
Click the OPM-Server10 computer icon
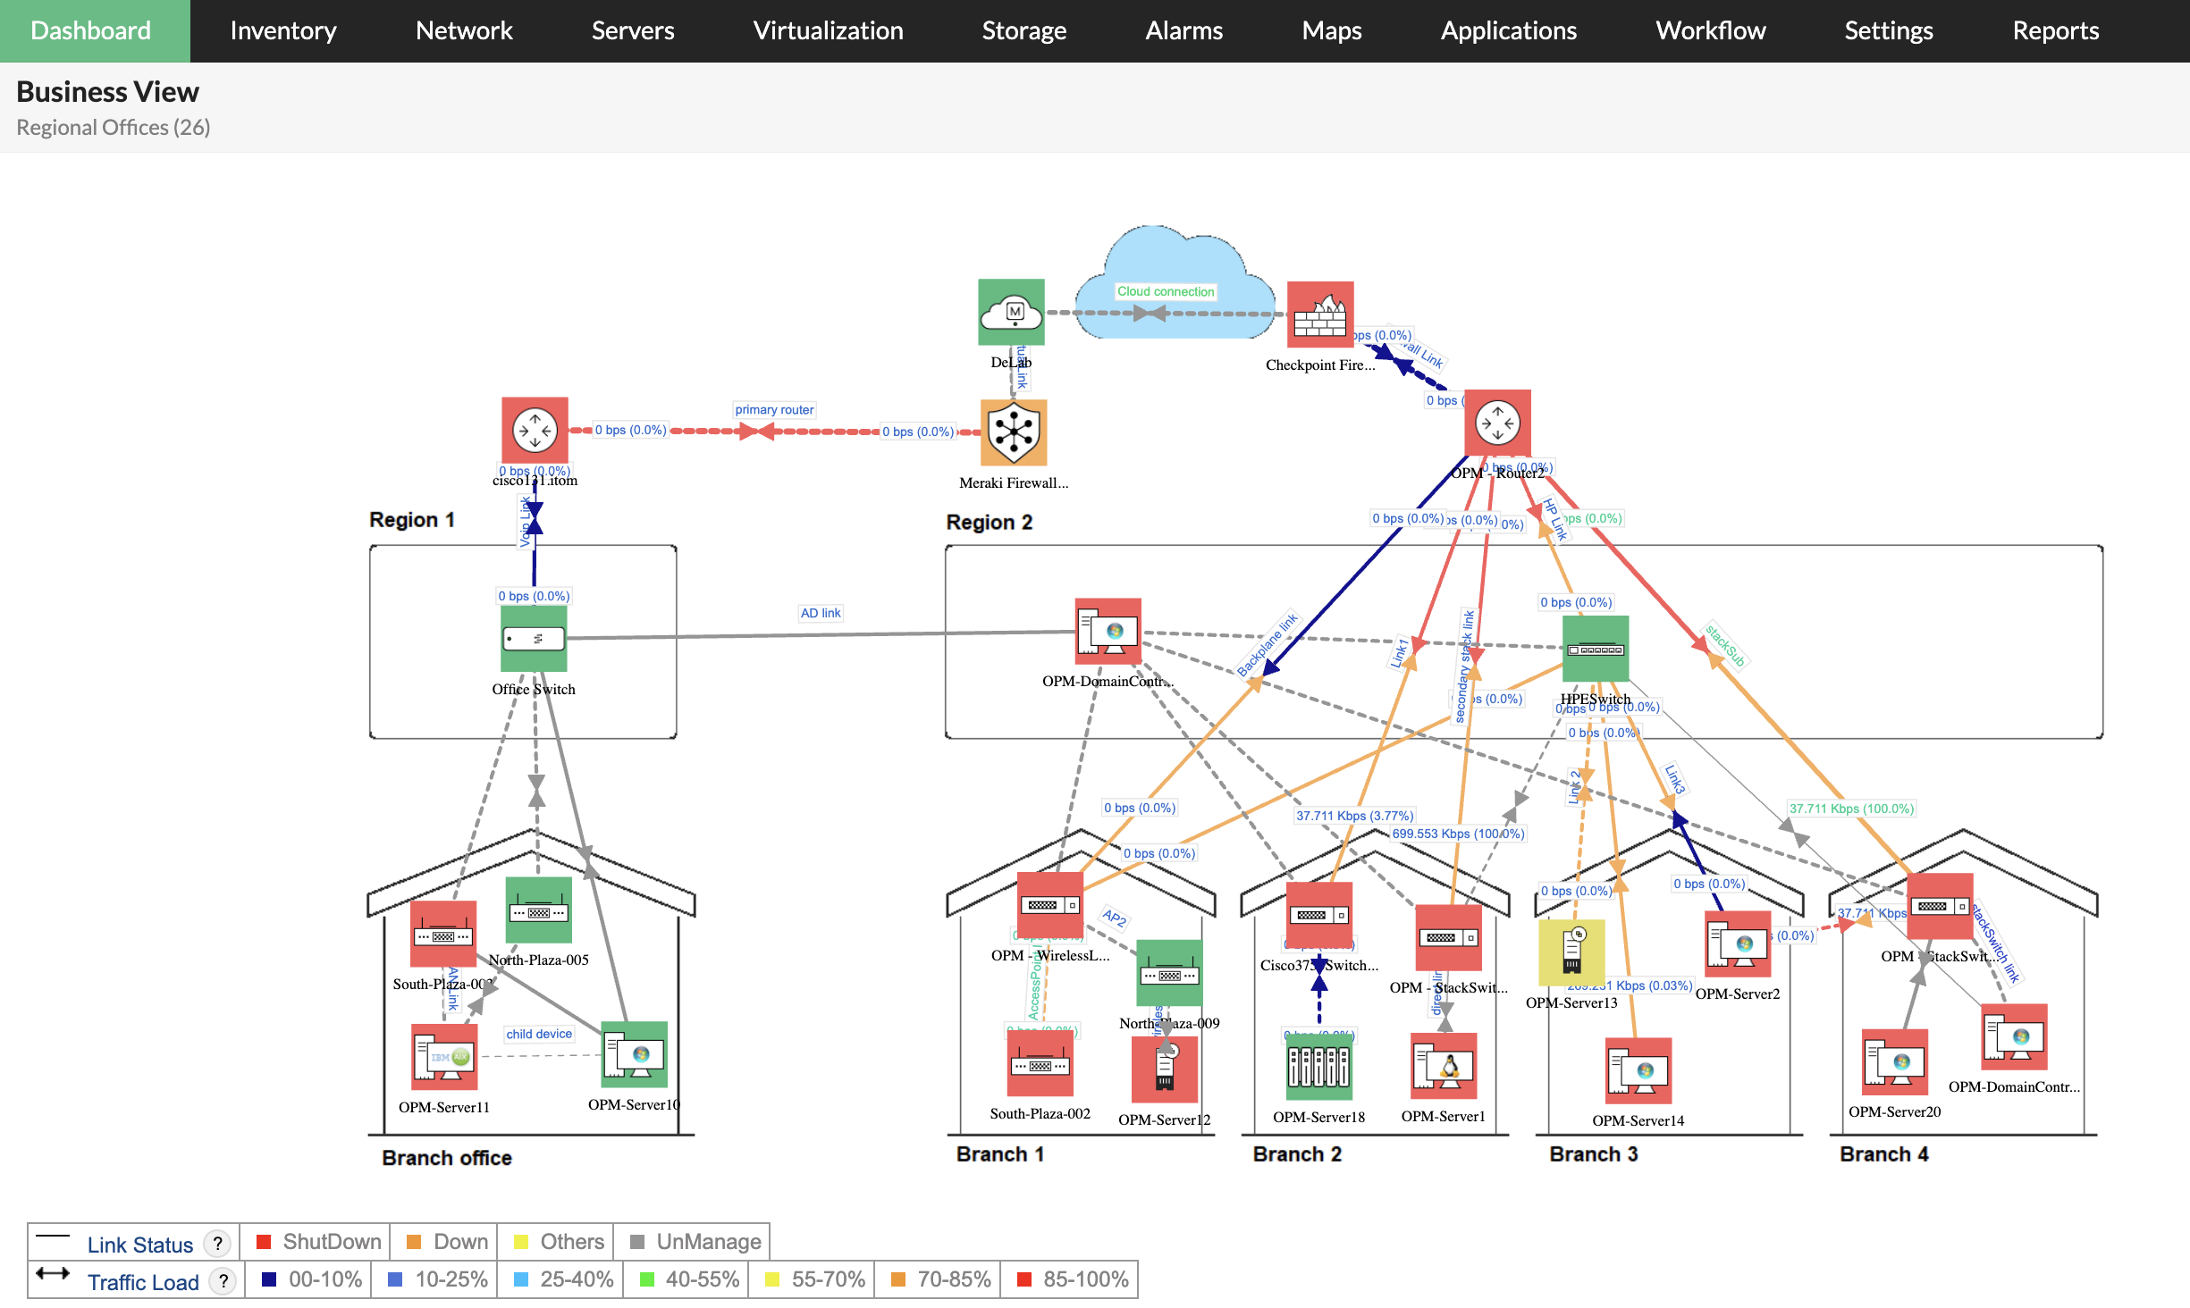pyautogui.click(x=634, y=1054)
